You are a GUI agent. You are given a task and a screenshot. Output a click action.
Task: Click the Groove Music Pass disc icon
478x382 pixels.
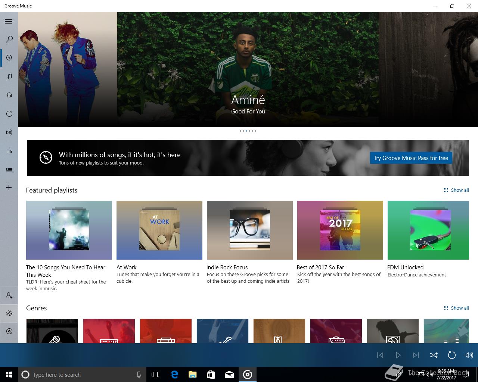pos(9,331)
